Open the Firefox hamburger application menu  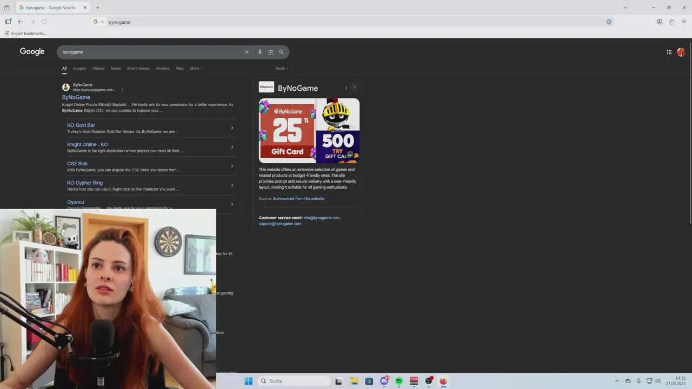684,22
